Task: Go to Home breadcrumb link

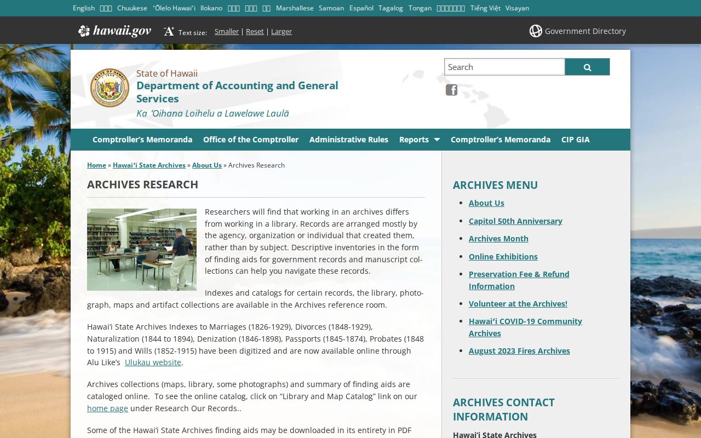Action: coord(96,165)
